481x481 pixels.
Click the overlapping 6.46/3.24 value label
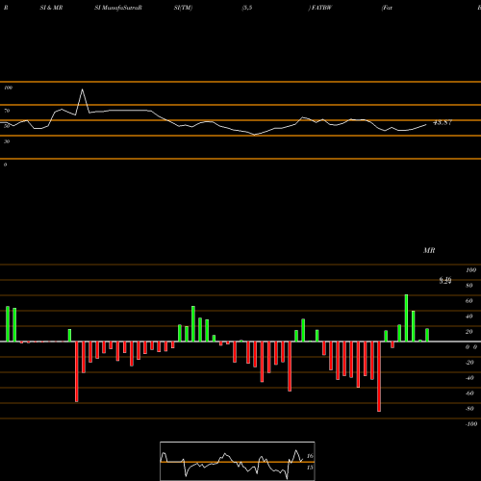[445, 281]
